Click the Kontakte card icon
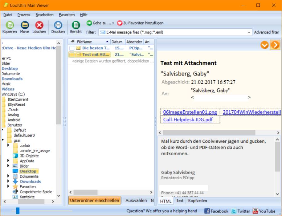282x216 pixels. coord(15,197)
